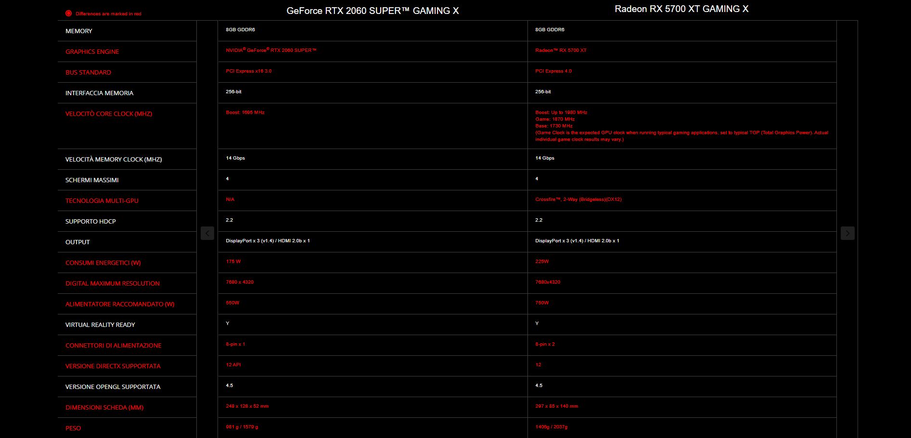Select CONSUMI ENERGETICI (W) label

click(x=103, y=263)
